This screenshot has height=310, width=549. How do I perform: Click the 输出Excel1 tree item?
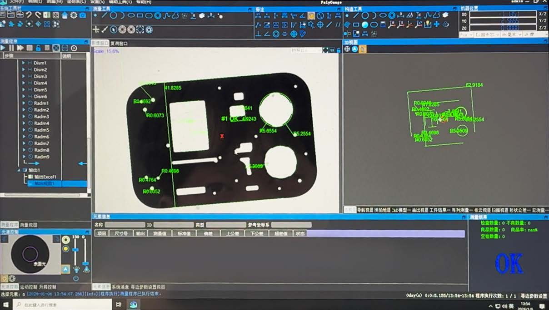[x=45, y=177]
